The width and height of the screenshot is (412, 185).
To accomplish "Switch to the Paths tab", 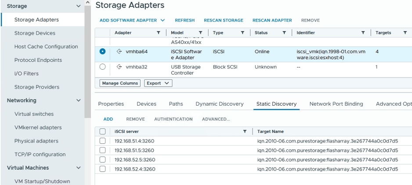I will pos(176,104).
